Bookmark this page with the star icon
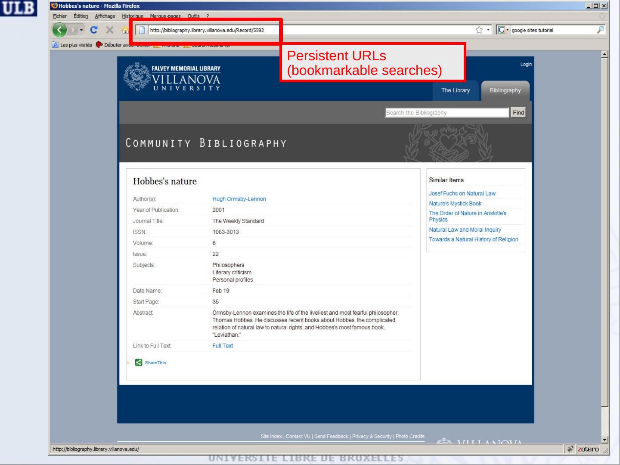The height and width of the screenshot is (465, 620). [x=479, y=30]
